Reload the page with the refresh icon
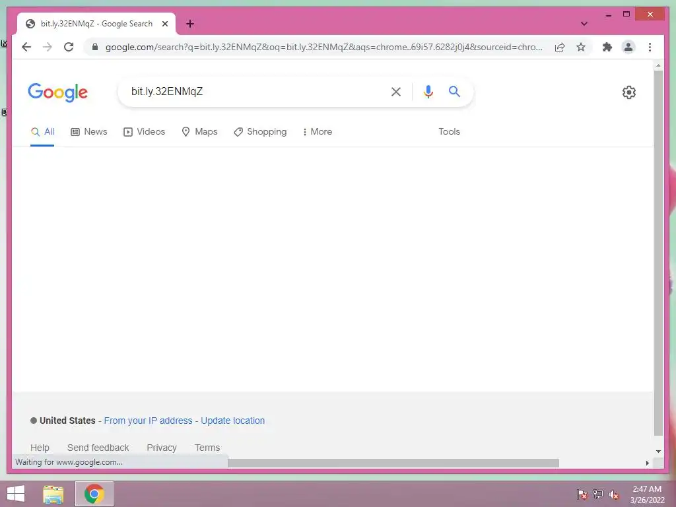Screen dimensions: 676x507 [x=69, y=47]
